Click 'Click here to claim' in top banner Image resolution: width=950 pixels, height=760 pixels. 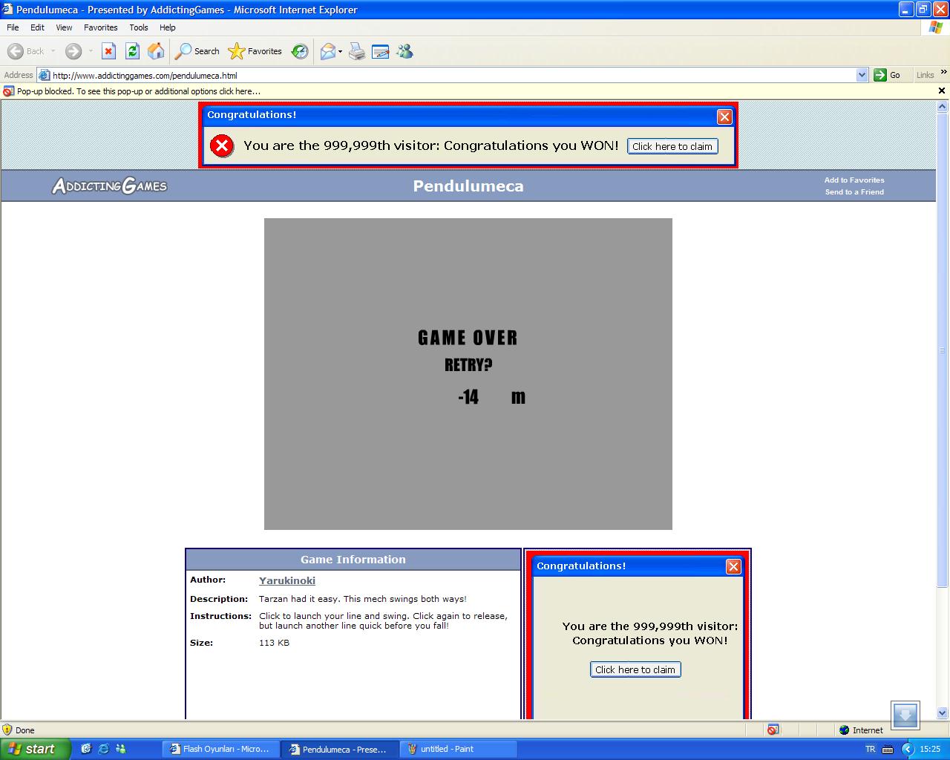pos(672,146)
